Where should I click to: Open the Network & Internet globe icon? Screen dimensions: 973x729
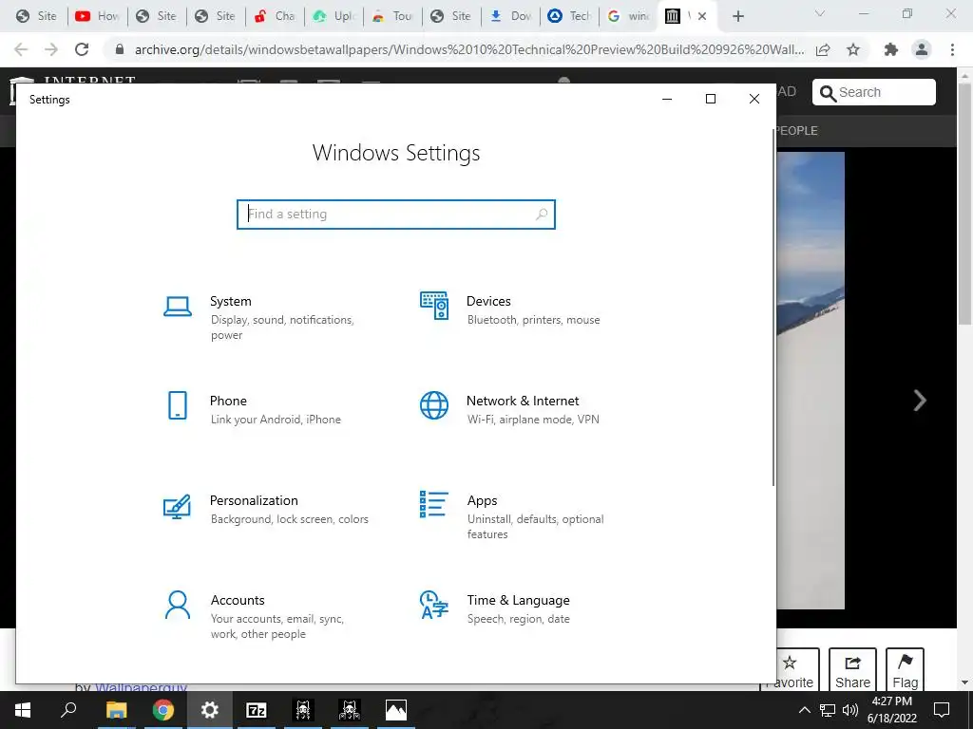tap(433, 405)
